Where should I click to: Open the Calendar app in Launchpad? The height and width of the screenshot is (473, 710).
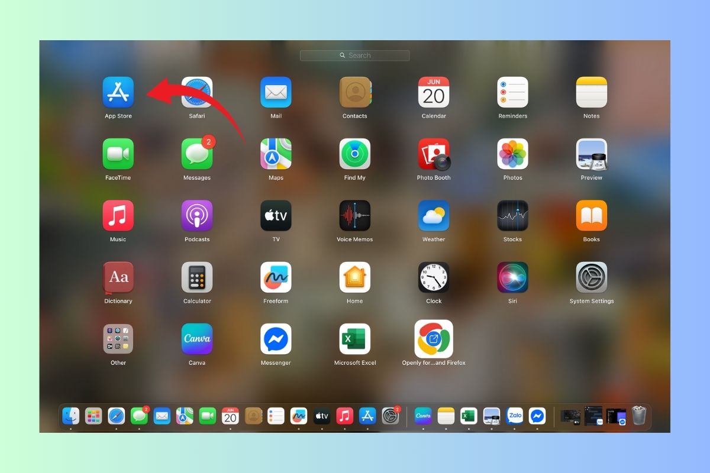pos(434,92)
